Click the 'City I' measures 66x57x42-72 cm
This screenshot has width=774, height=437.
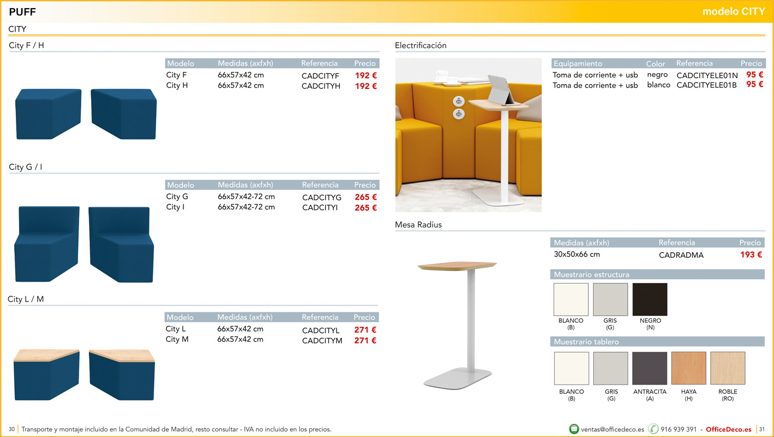246,207
